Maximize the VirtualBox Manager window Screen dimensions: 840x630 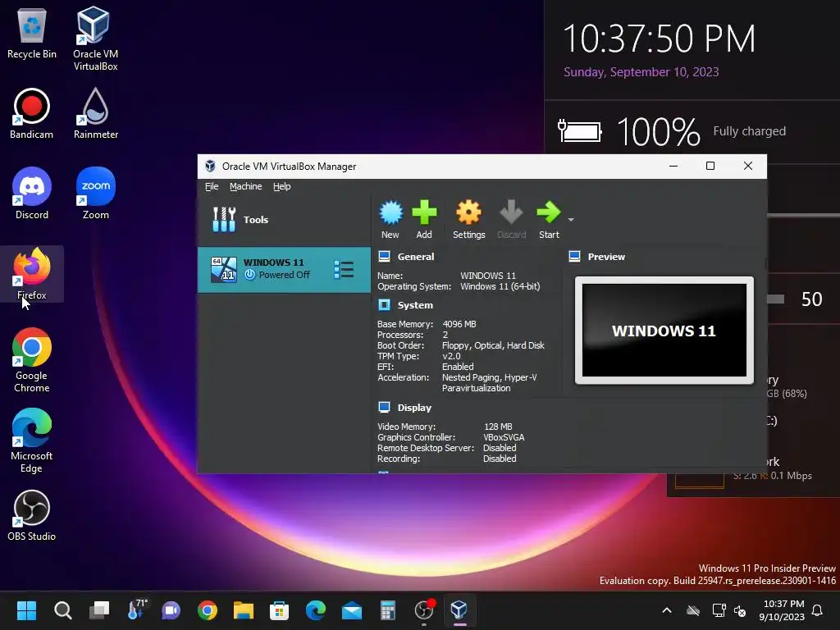(710, 166)
